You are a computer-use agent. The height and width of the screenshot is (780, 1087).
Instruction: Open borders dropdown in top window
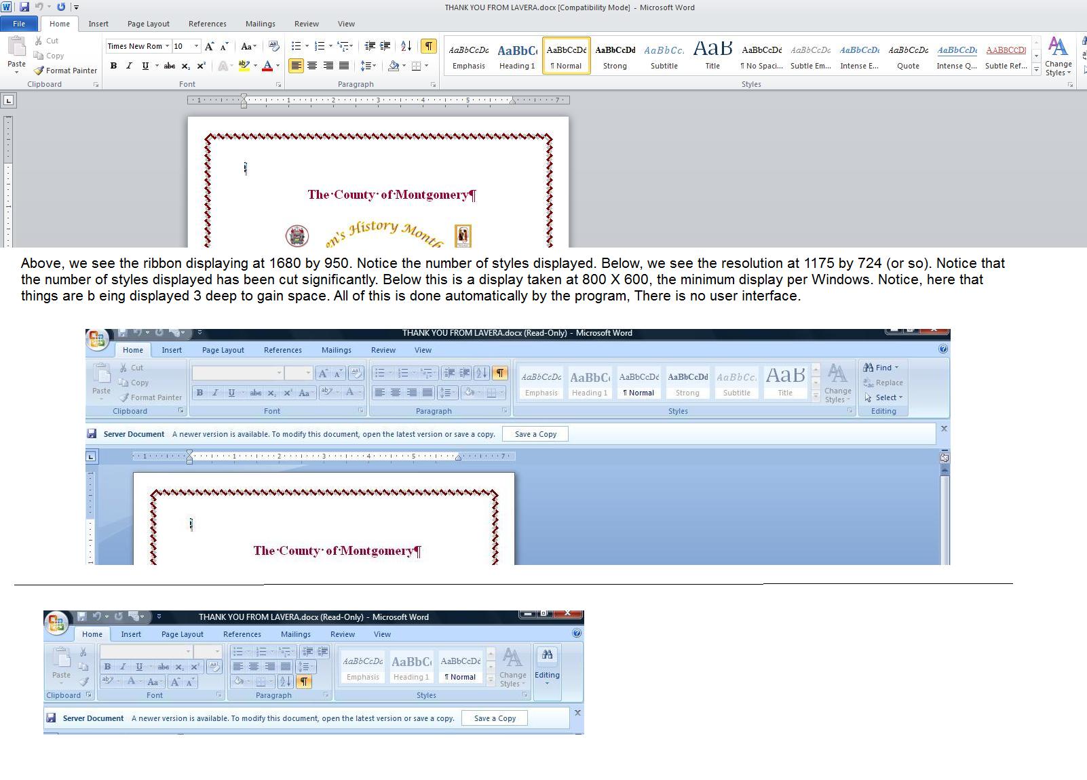pyautogui.click(x=425, y=66)
